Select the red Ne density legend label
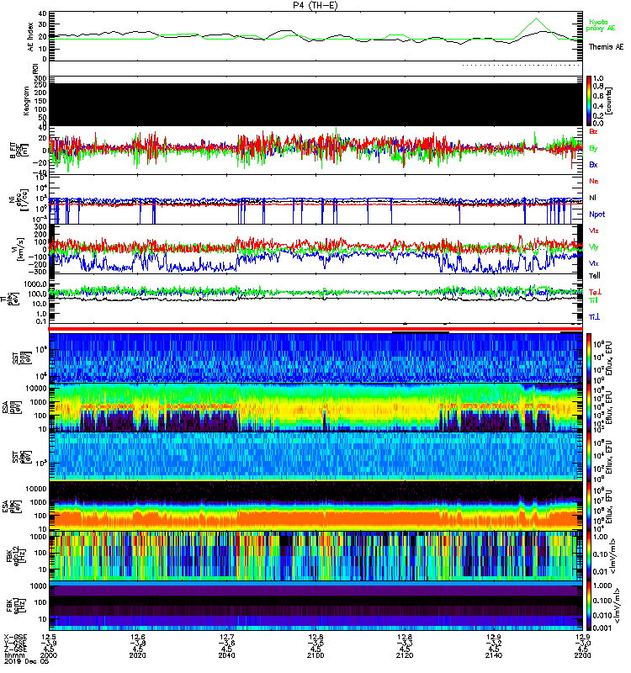Screen dimensions: 631x673 tap(594, 181)
